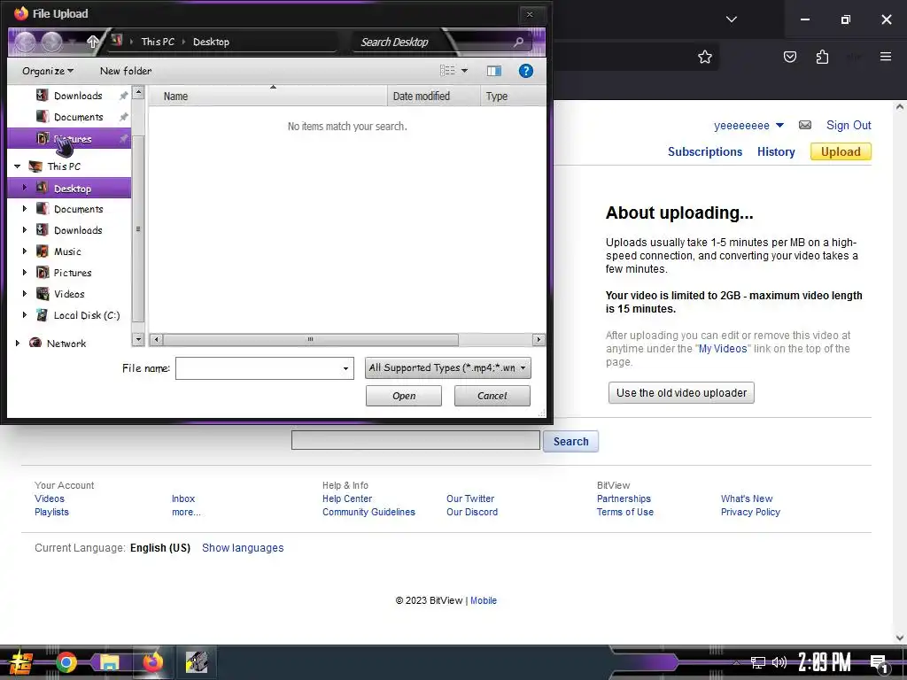
Task: Click the My Videos link
Action: pyautogui.click(x=723, y=349)
